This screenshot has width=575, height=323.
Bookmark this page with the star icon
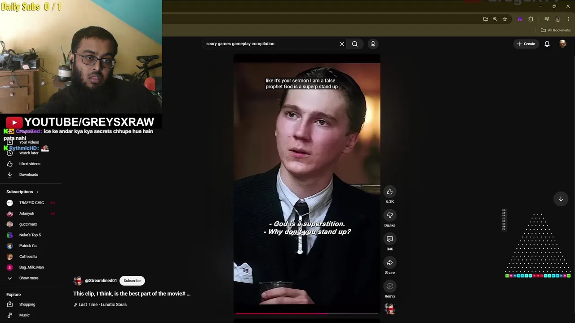point(505,19)
